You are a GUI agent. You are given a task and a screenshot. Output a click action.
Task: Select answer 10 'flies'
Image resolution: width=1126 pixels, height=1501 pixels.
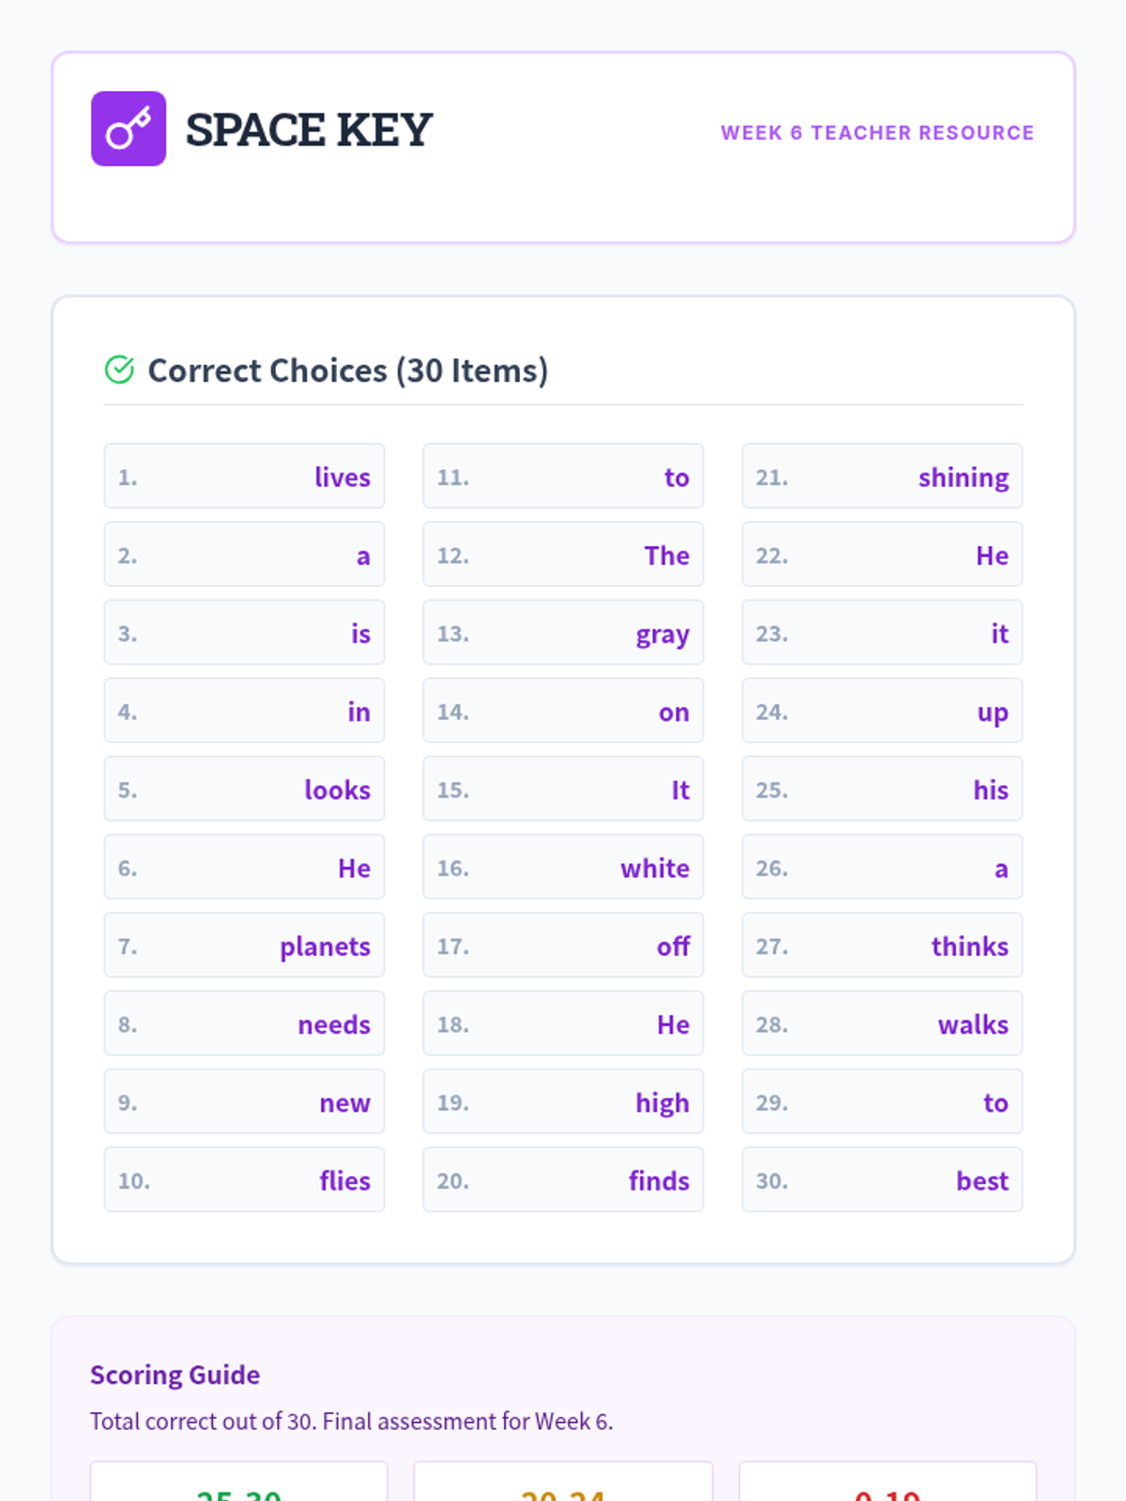click(244, 1180)
